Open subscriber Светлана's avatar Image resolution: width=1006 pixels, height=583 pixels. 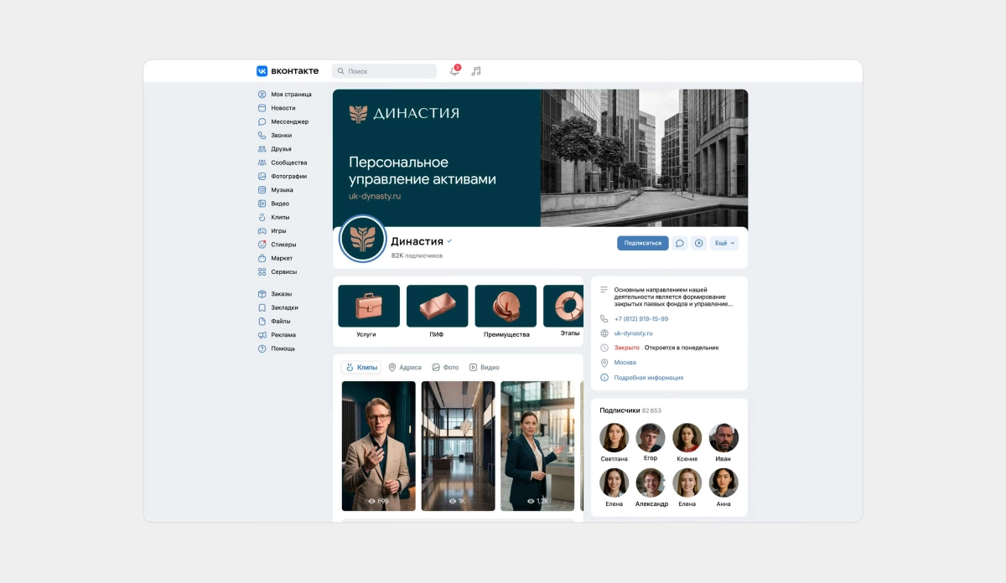[614, 437]
